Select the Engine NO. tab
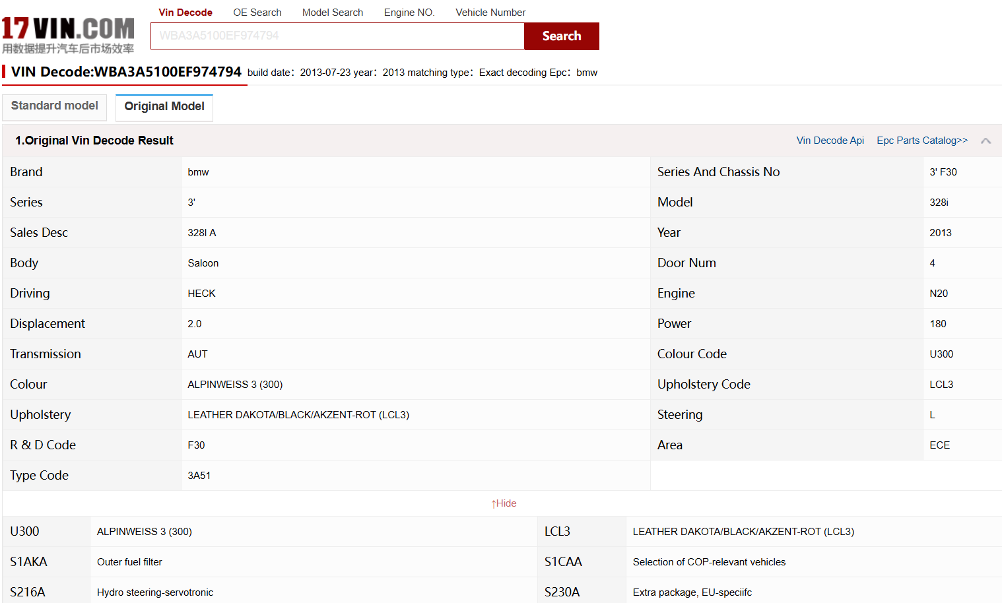The image size is (1002, 603). click(409, 13)
